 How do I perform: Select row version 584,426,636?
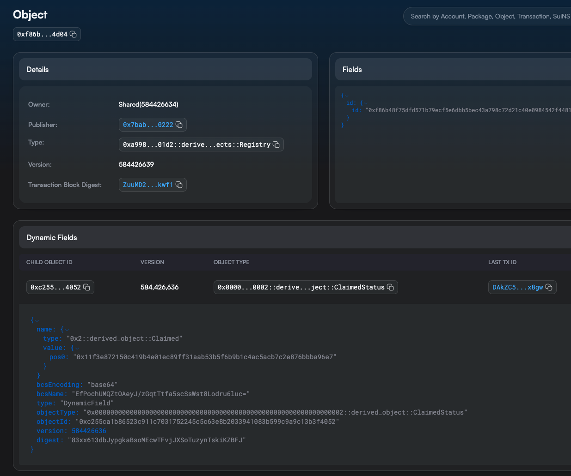[x=160, y=287]
